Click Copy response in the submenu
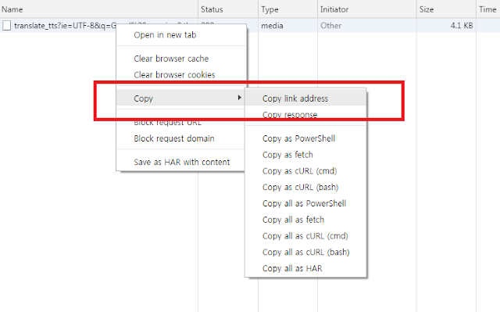This screenshot has width=500, height=312. [305, 114]
